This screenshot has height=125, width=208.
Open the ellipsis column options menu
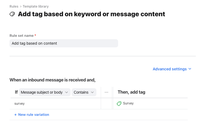pyautogui.click(x=106, y=92)
